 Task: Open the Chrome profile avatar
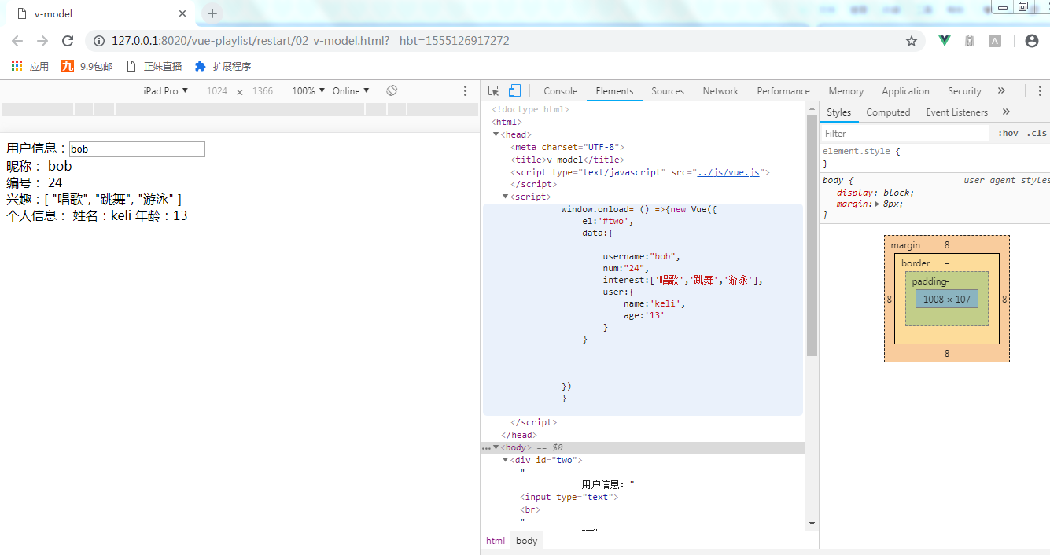[1032, 41]
